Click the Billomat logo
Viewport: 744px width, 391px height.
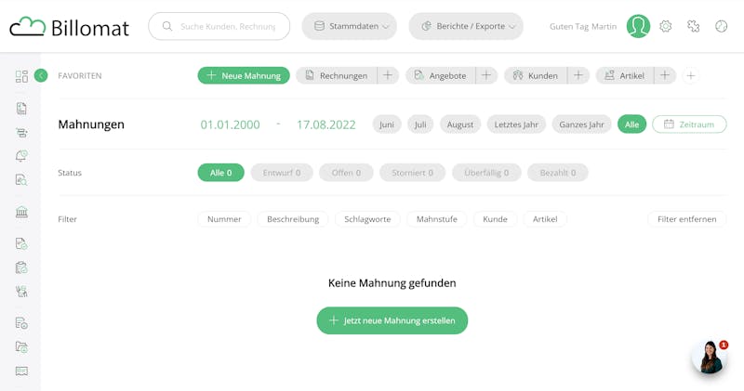tap(69, 27)
